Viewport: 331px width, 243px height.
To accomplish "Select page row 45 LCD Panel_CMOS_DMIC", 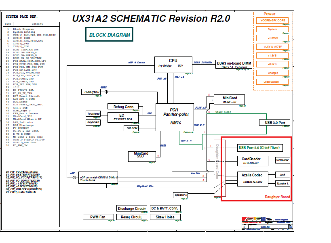I will (25, 105).
